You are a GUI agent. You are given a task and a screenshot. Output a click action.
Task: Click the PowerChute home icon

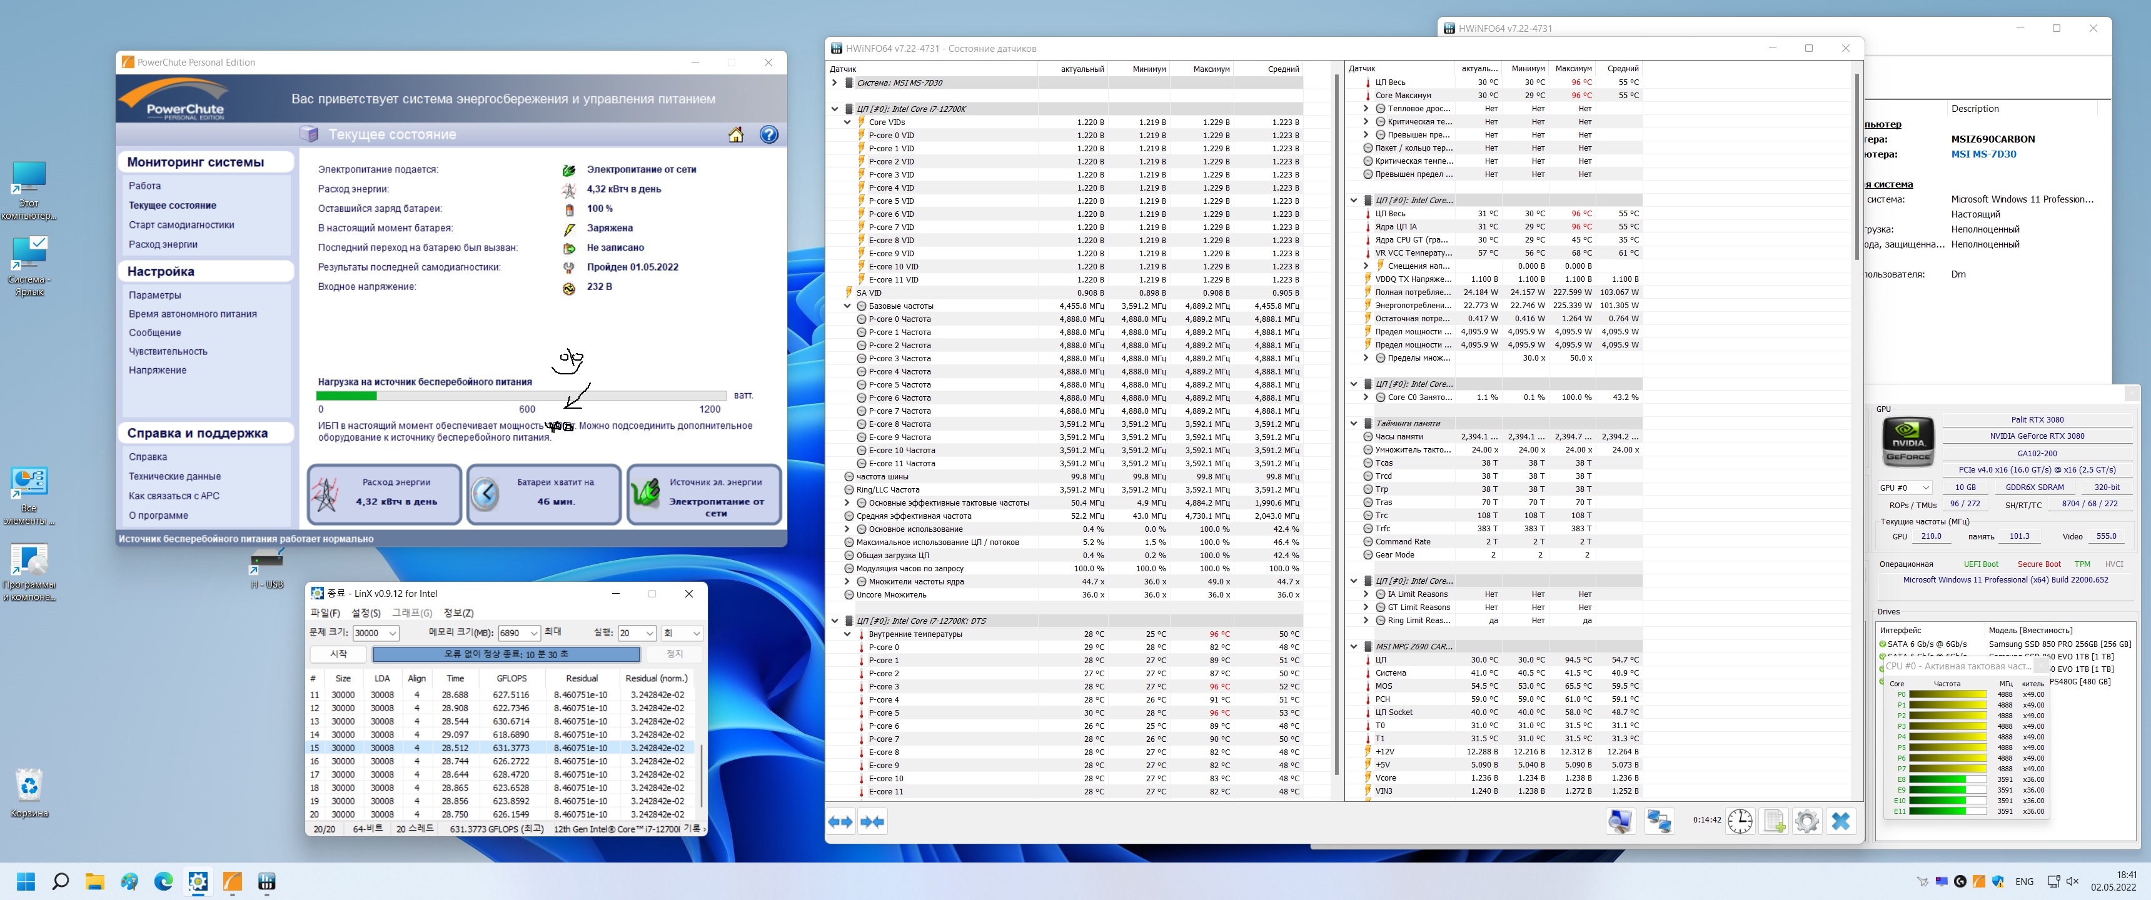click(x=735, y=135)
